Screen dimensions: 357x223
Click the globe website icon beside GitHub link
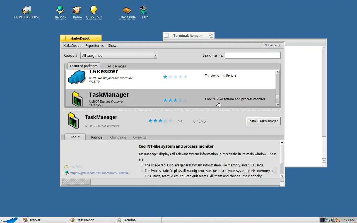66,173
